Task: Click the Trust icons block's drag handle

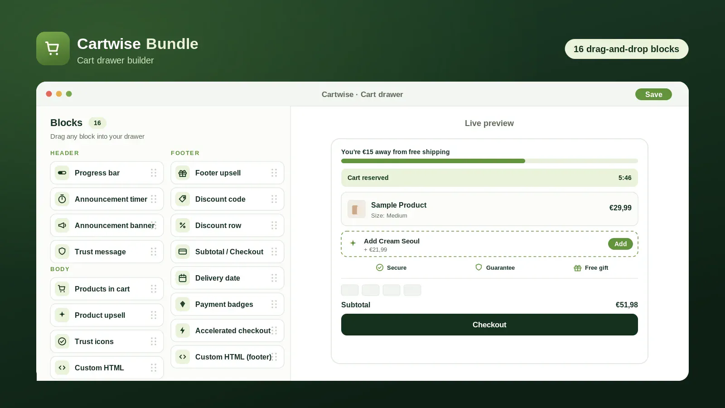Action: click(x=154, y=341)
